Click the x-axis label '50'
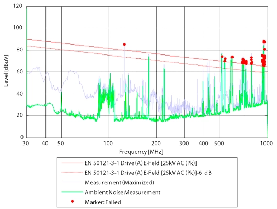The width and height of the screenshot is (277, 209). [x=61, y=143]
